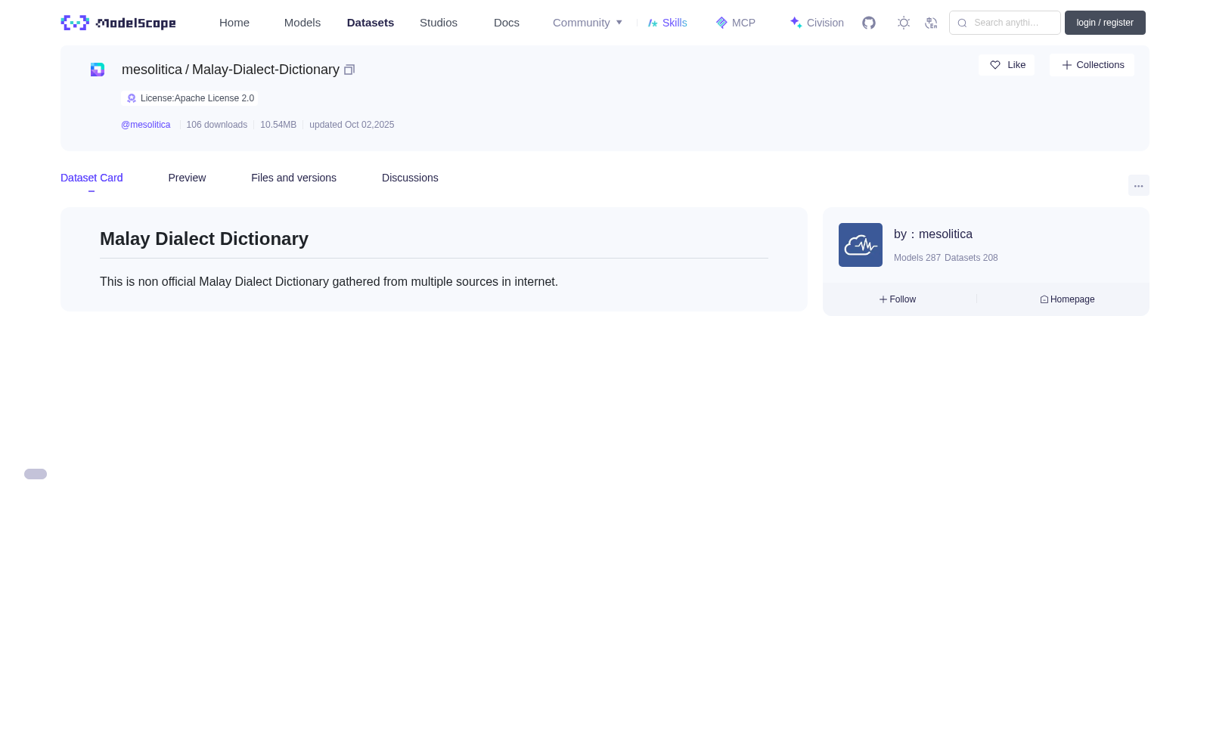
Task: Expand the Community dropdown menu
Action: (588, 23)
